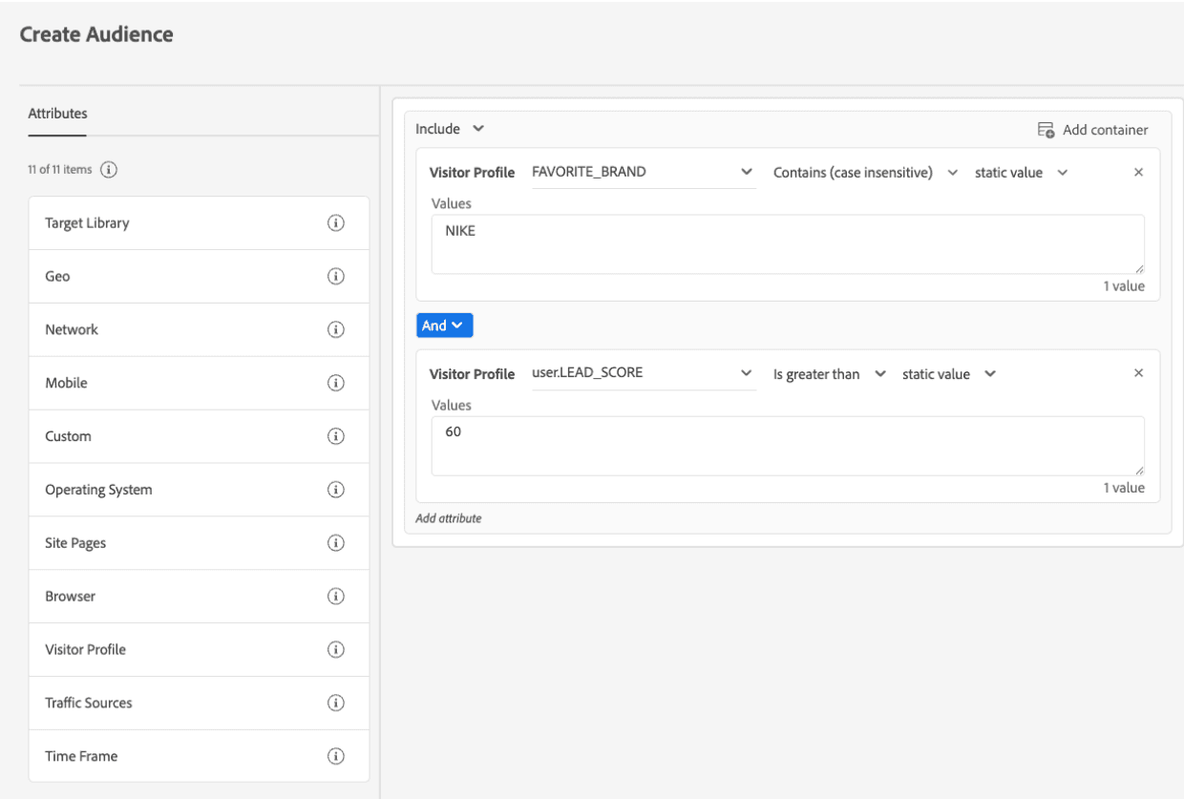The image size is (1184, 799).
Task: Click the info icon beside Geo
Action: pos(335,277)
